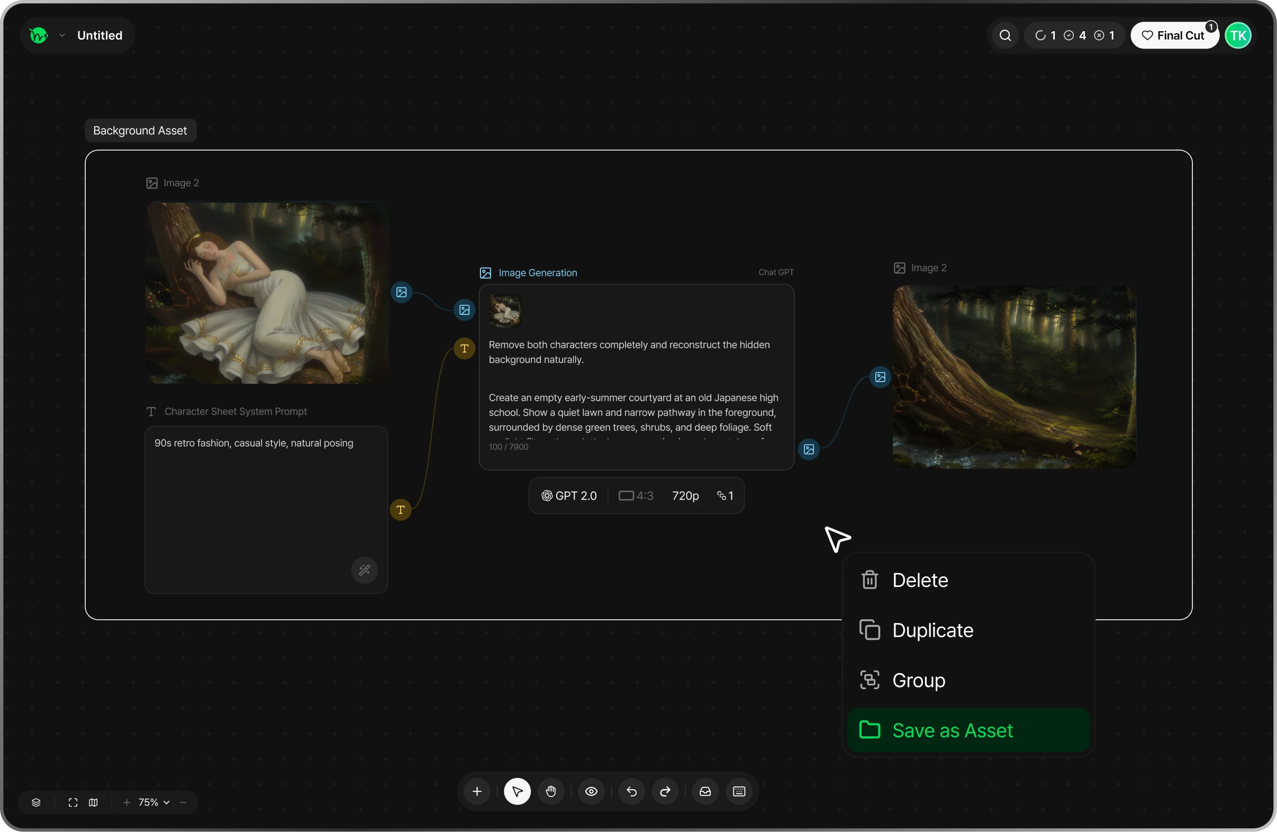Open the search icon in the top bar
This screenshot has width=1277, height=832.
(1005, 35)
